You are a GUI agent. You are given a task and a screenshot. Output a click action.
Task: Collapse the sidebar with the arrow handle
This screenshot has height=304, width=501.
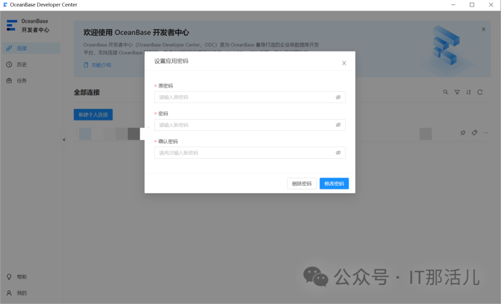64,140
